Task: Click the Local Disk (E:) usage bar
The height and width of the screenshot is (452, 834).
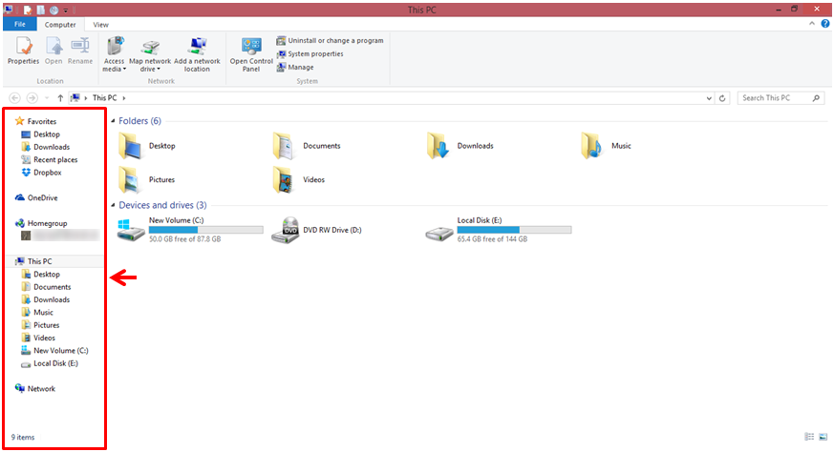Action: pyautogui.click(x=514, y=230)
